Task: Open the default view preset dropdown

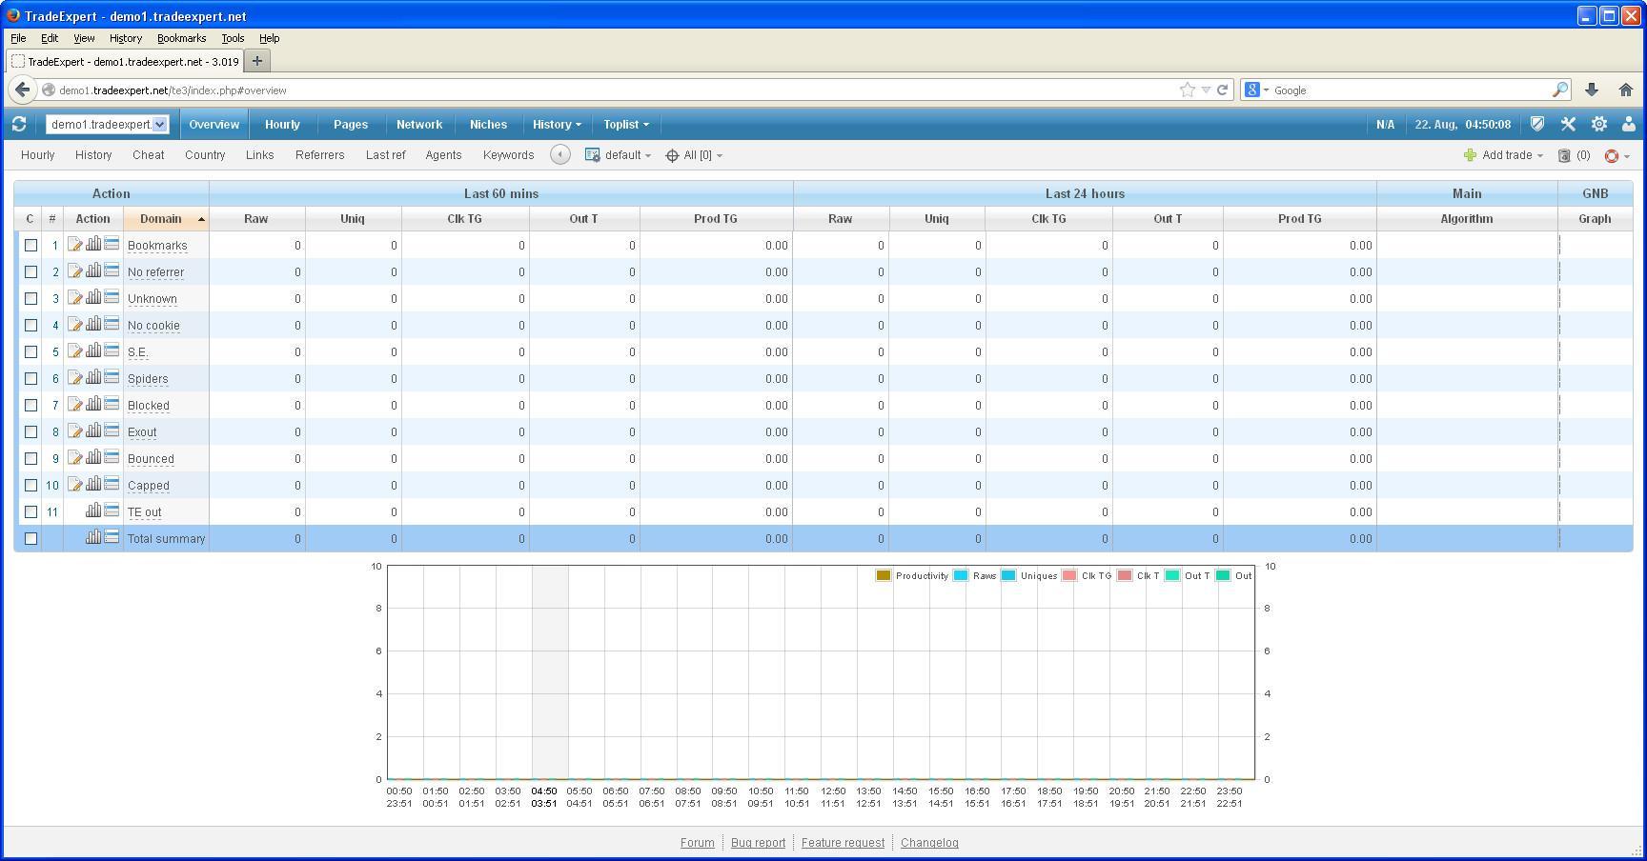Action: 619,155
